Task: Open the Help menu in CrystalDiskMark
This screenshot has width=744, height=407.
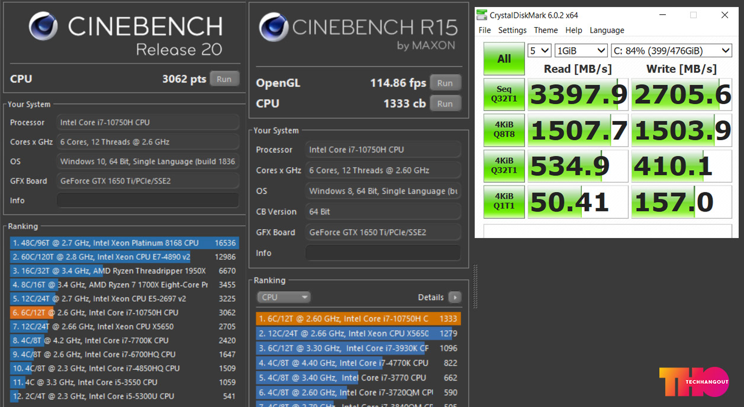Action: pos(574,30)
